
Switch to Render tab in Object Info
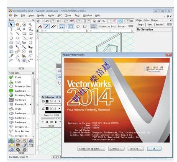point(159,25)
